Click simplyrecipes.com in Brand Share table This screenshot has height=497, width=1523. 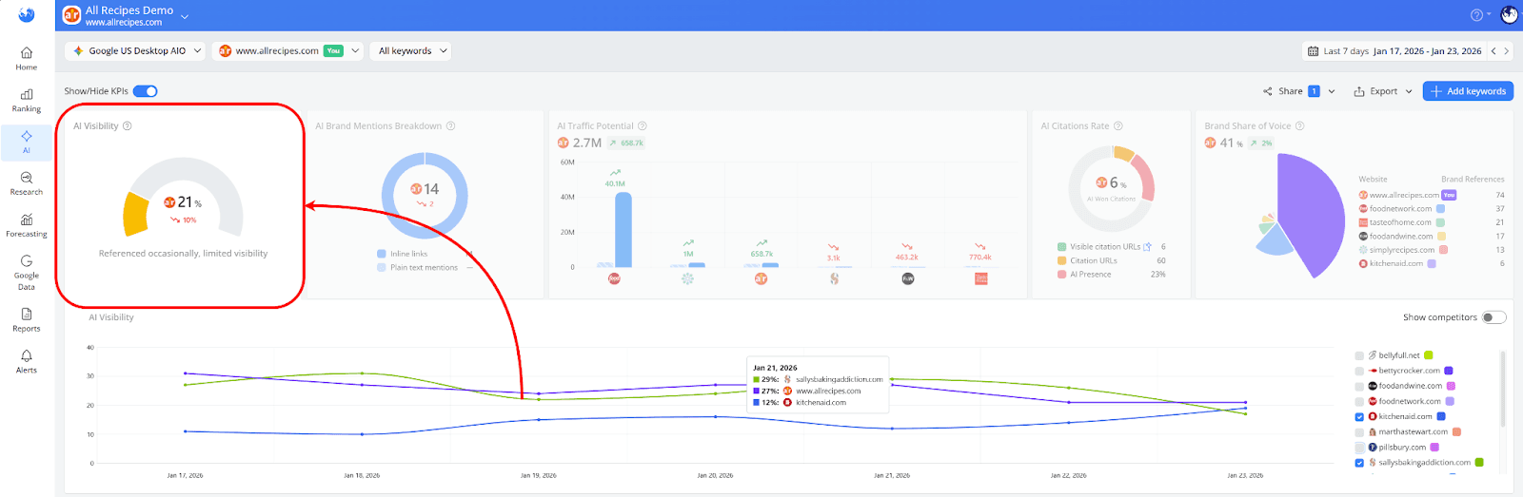tap(1402, 250)
